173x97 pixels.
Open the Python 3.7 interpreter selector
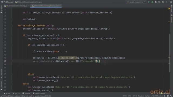[x=154, y=96]
